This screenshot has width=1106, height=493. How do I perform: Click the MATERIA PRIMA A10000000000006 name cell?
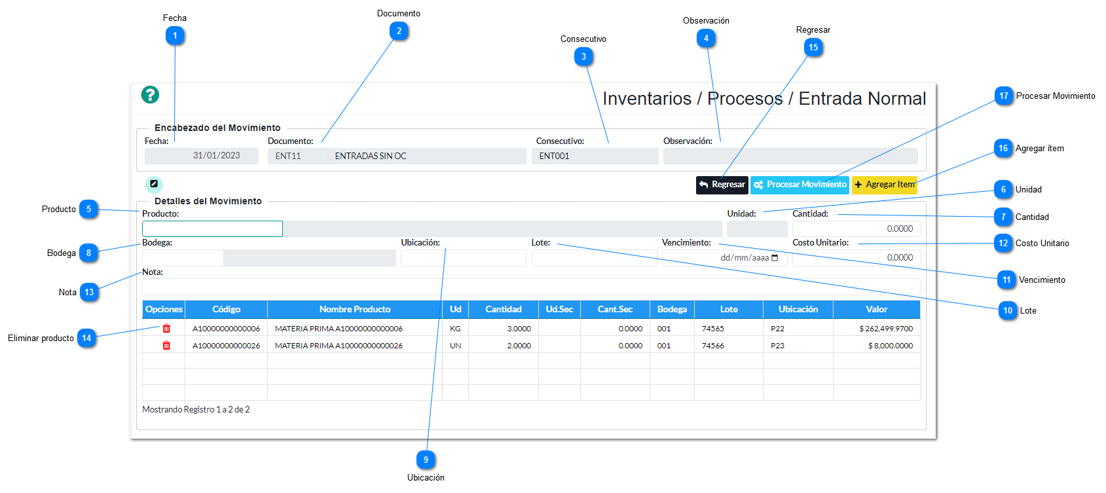[x=355, y=329]
